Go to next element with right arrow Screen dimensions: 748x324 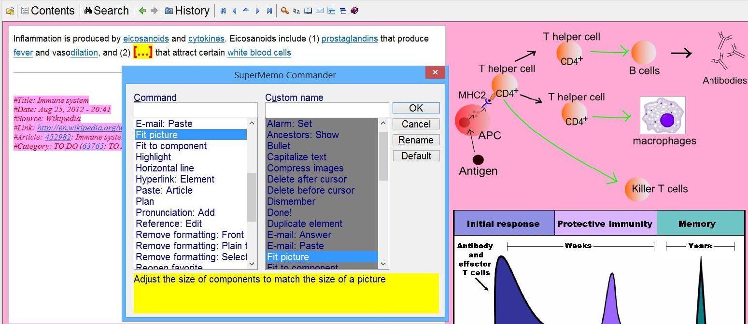tap(258, 11)
